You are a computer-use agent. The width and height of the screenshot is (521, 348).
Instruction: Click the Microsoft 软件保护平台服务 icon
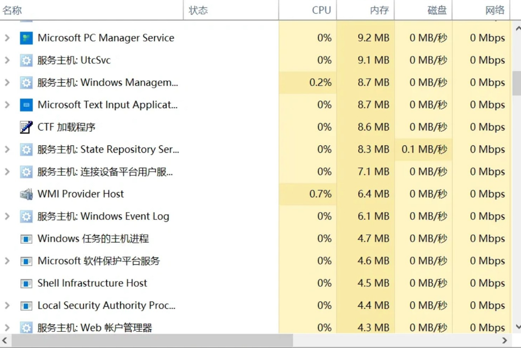(26, 261)
